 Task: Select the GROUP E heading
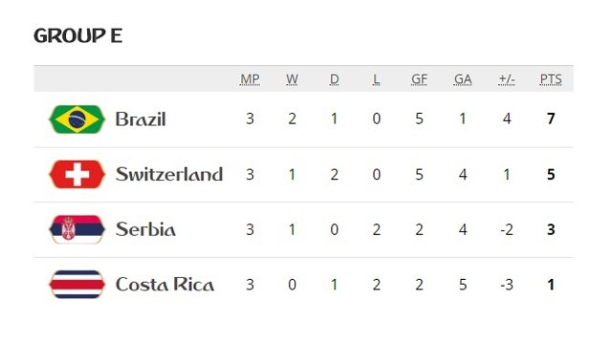78,36
